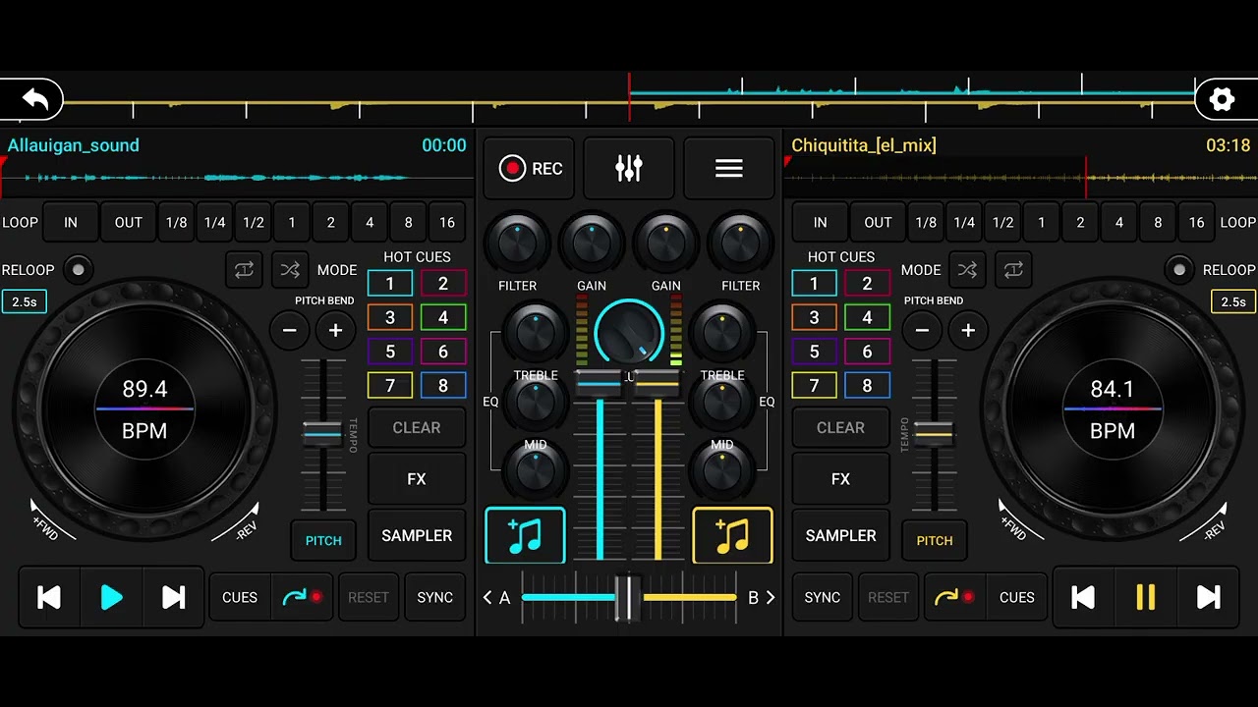This screenshot has height=707, width=1258.
Task: Open settings gear icon
Action: click(1222, 99)
